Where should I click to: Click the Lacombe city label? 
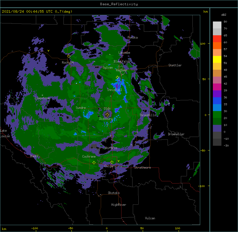pos(124,53)
